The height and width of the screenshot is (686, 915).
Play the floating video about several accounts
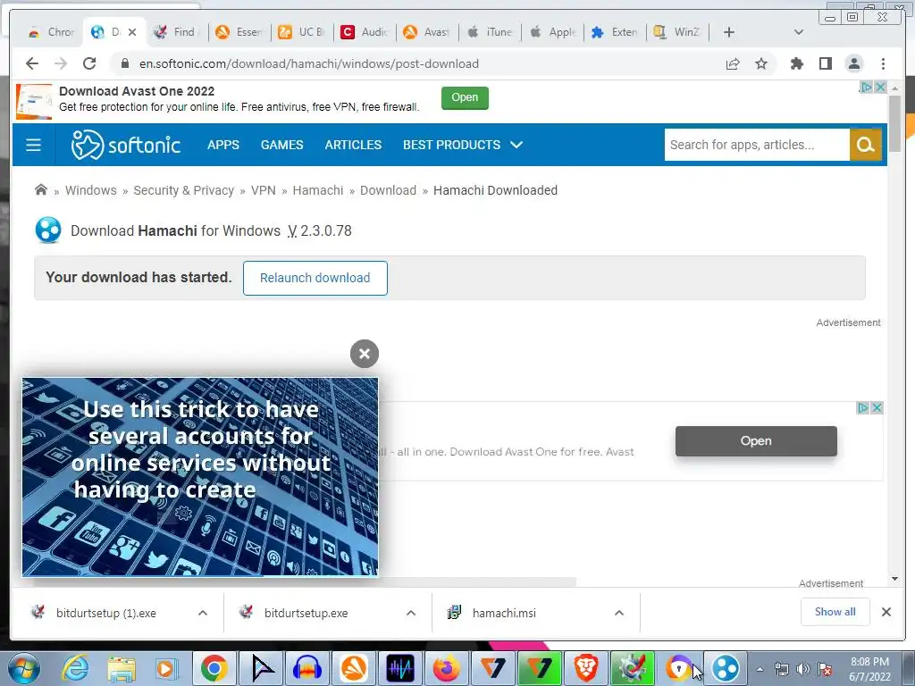coord(200,477)
